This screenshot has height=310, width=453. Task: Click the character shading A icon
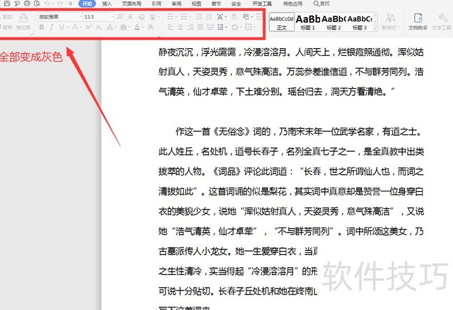tap(151, 27)
